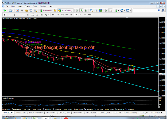Image resolution: width=167 pixels, height=119 pixels.
Task: Switch timeframe to M15
Action: pyautogui.click(x=63, y=15)
